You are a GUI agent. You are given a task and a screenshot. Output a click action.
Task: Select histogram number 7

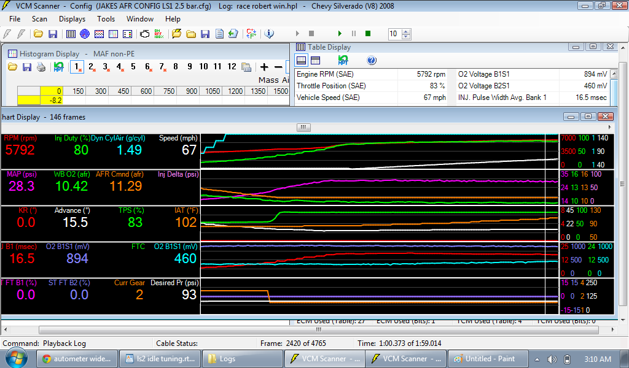pyautogui.click(x=162, y=67)
